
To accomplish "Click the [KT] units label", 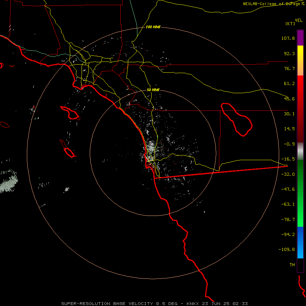I will point(290,23).
